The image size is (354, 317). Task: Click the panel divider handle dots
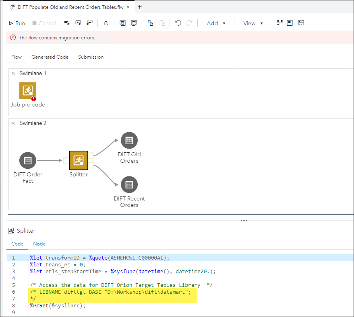click(x=244, y=220)
